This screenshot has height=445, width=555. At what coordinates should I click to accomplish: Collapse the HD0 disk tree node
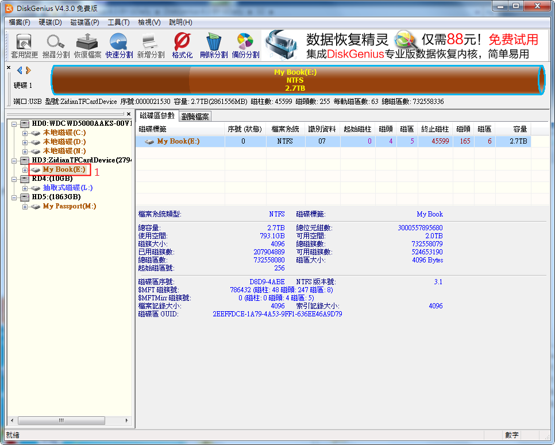pyautogui.click(x=14, y=124)
